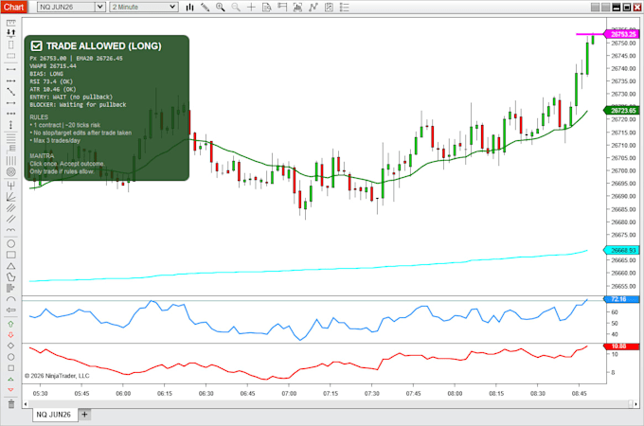Viewport: 644px width, 426px height.
Task: Open the bar type chart style selector
Action: [189, 7]
